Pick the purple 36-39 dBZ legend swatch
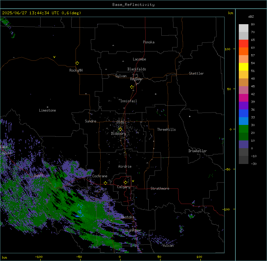267x261 pixels. coord(243,106)
